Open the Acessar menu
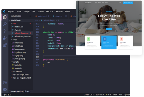The image size is (144, 97). (40, 11)
